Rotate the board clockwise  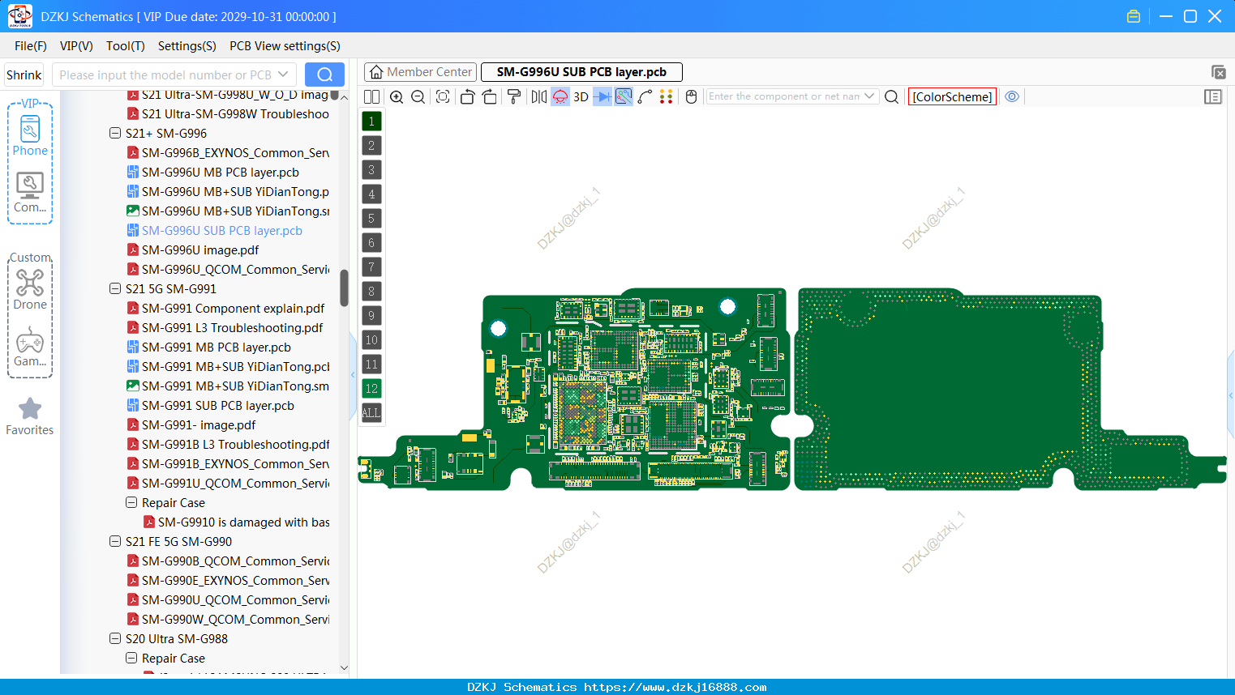click(489, 96)
